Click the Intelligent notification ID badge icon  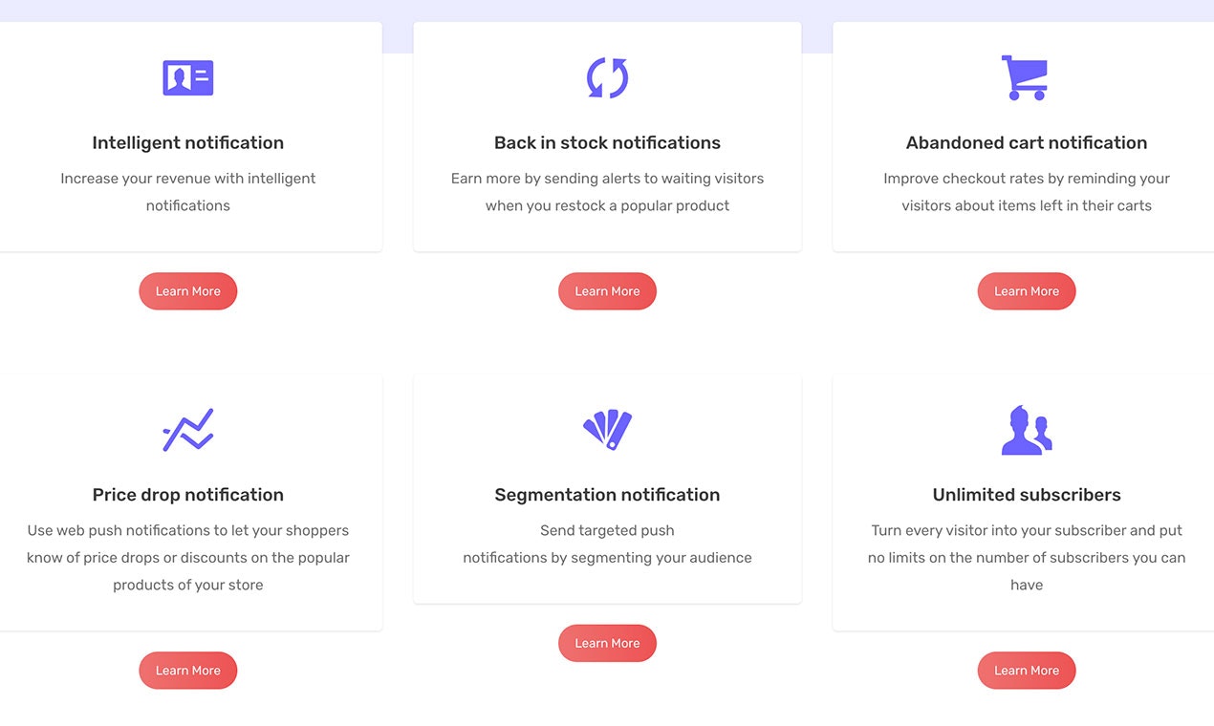(187, 77)
